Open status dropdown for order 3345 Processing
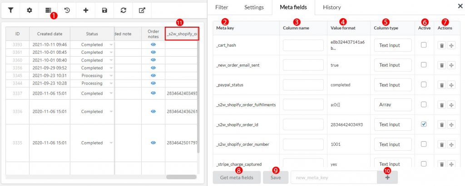This screenshot has height=186, width=465. (111, 76)
